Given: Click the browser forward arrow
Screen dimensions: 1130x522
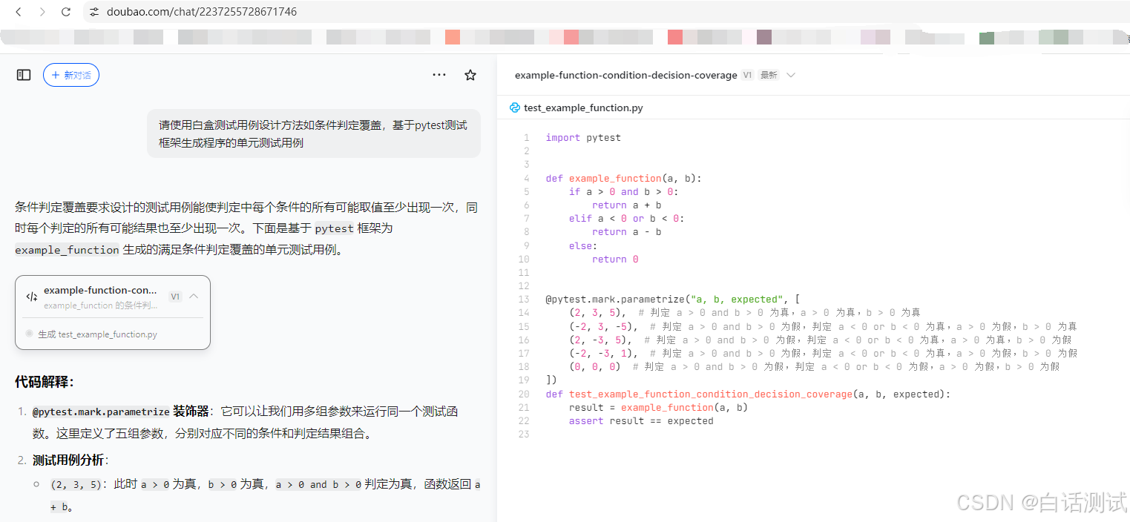Looking at the screenshot, I should click(x=42, y=12).
